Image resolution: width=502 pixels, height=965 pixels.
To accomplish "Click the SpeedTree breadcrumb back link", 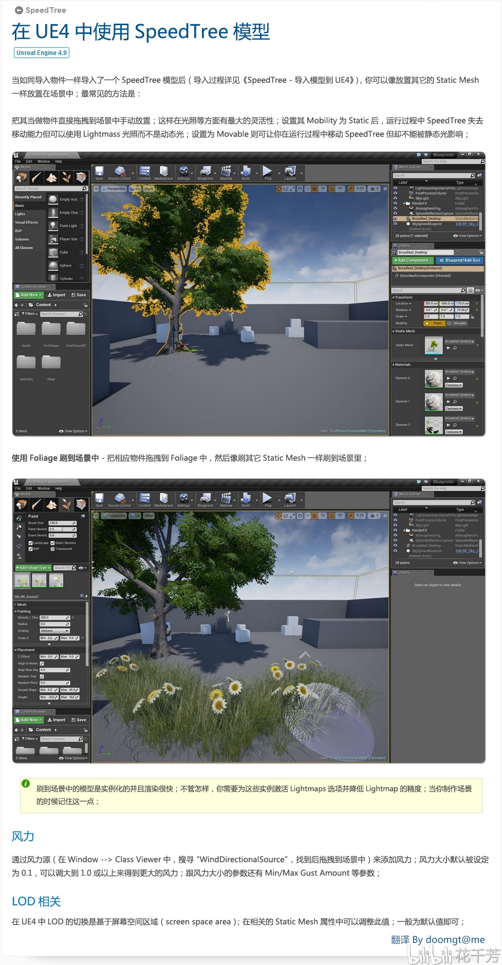I will click(41, 10).
